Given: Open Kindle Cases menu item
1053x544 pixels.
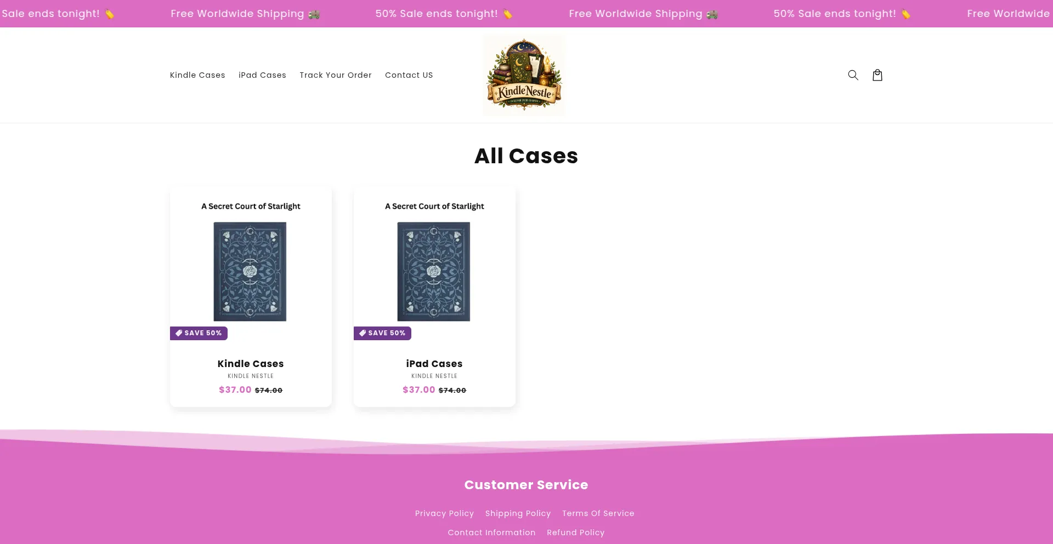Looking at the screenshot, I should click(x=197, y=75).
